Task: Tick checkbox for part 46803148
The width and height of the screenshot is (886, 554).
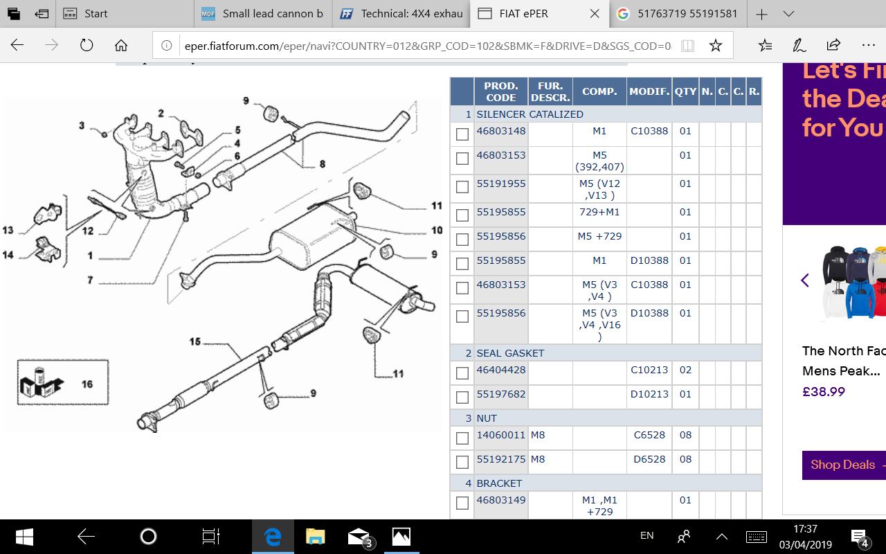Action: (462, 134)
